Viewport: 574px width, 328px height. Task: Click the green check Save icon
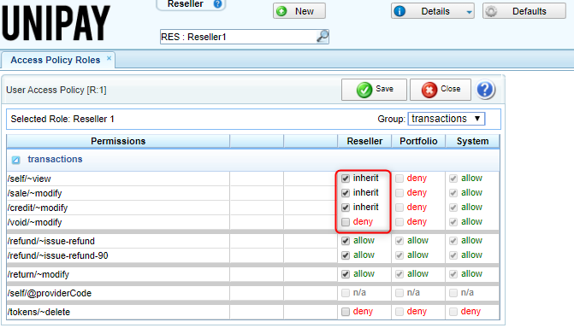[x=364, y=90]
